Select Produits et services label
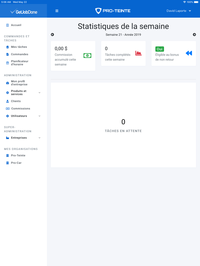The image size is (200, 266). tap(19, 92)
